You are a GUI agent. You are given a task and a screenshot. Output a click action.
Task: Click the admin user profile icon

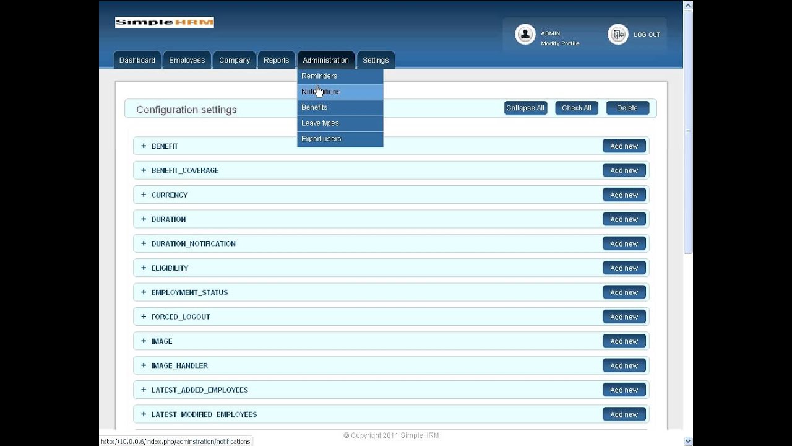(525, 34)
